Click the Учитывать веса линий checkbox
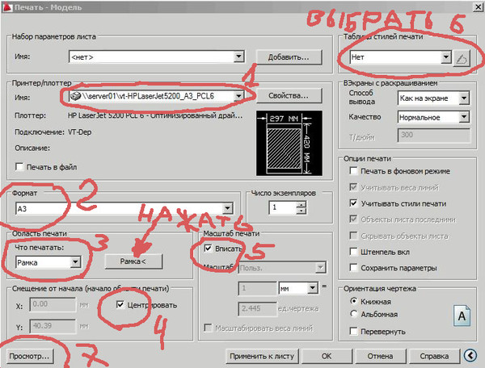The image size is (485, 368). 353,187
